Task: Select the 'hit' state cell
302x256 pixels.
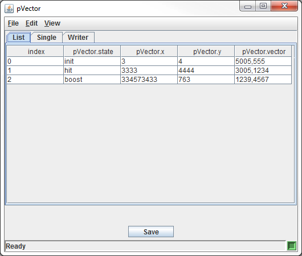Action: coord(92,71)
